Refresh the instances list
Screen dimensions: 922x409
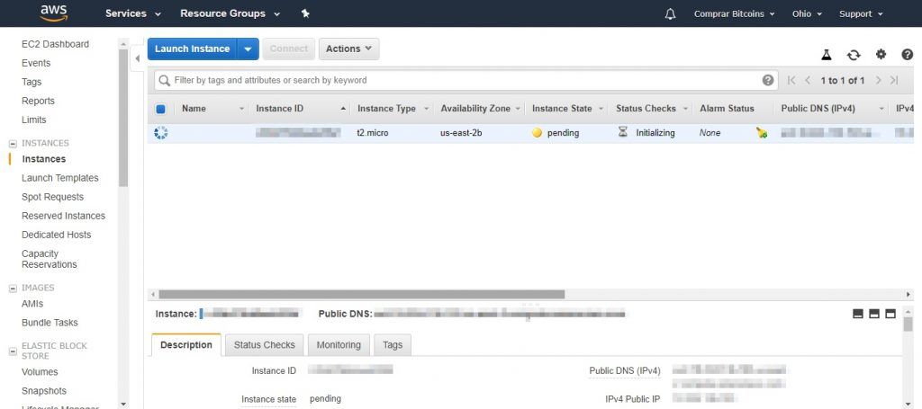tap(854, 55)
